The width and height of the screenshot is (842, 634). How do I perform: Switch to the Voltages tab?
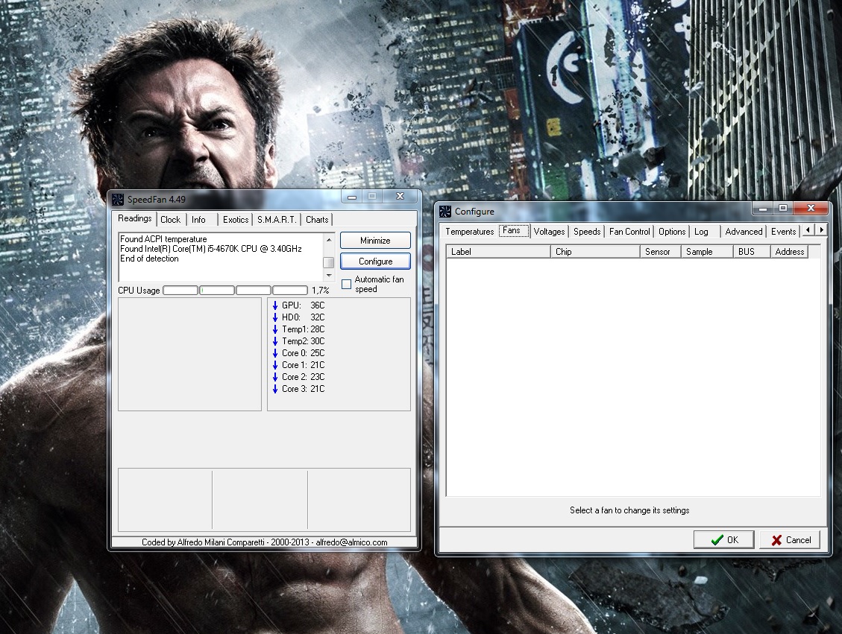pyautogui.click(x=550, y=232)
